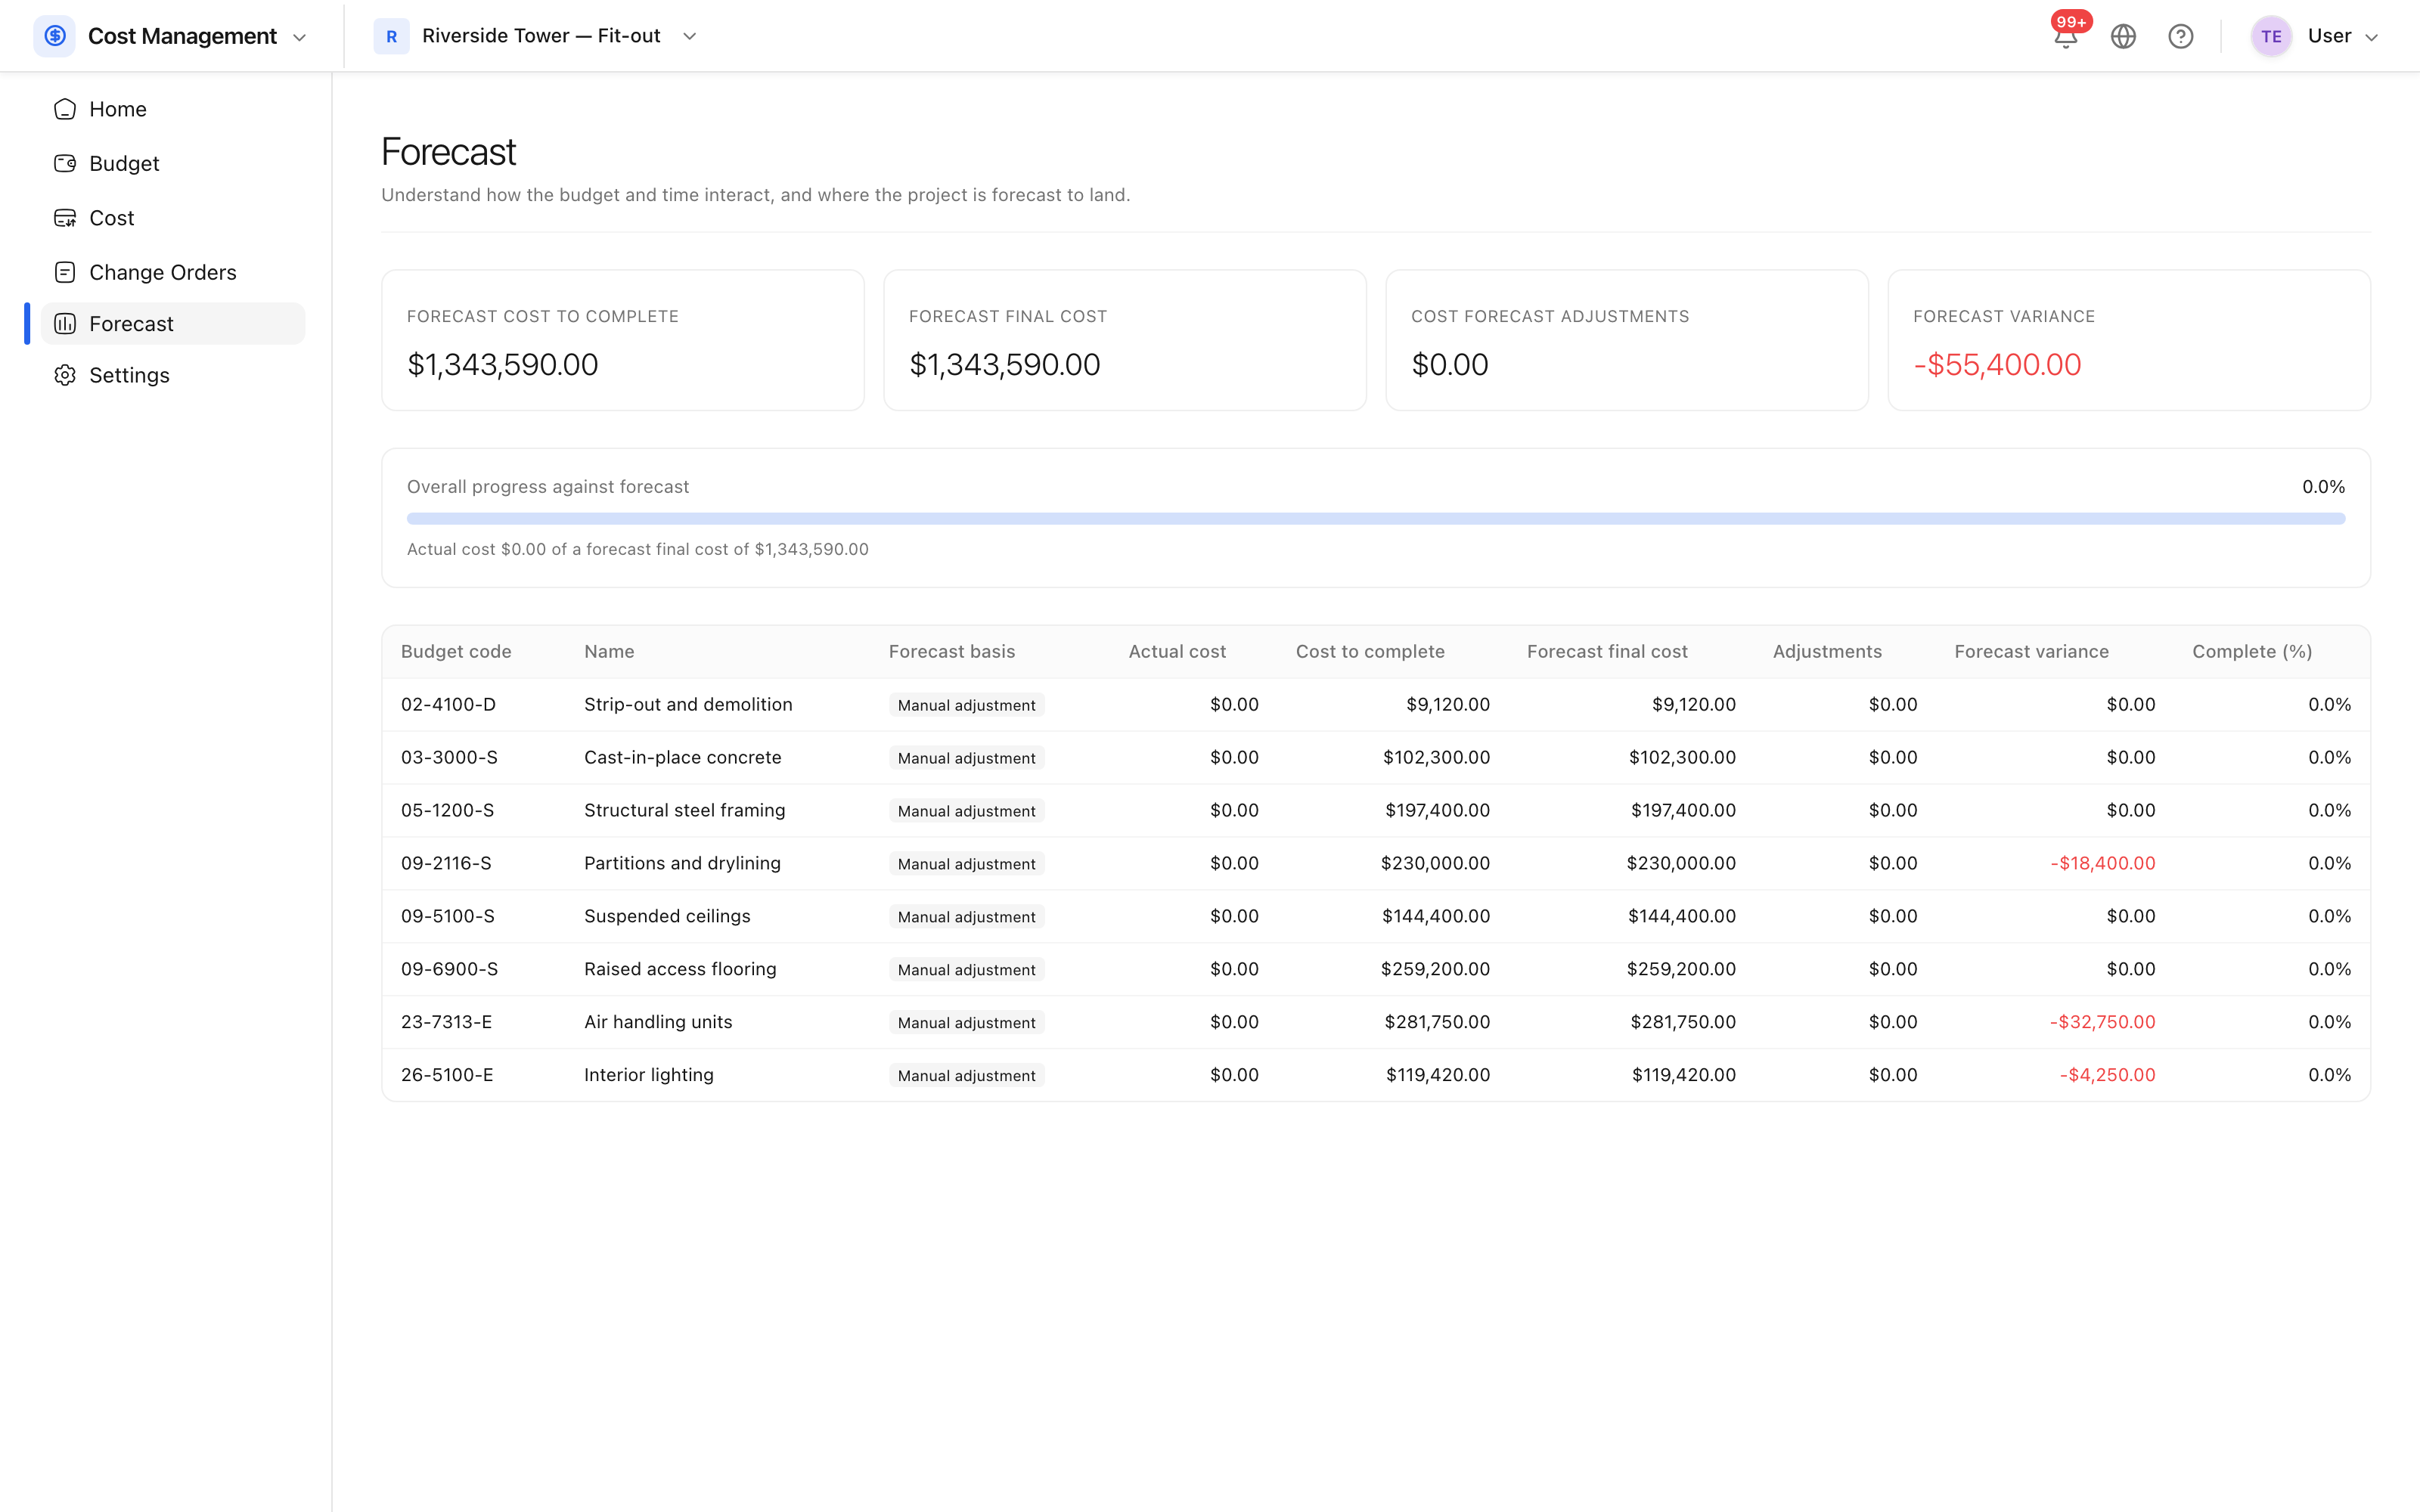The width and height of the screenshot is (2420, 1512).
Task: Click the Settings gear icon in the sidebar
Action: pos(65,375)
